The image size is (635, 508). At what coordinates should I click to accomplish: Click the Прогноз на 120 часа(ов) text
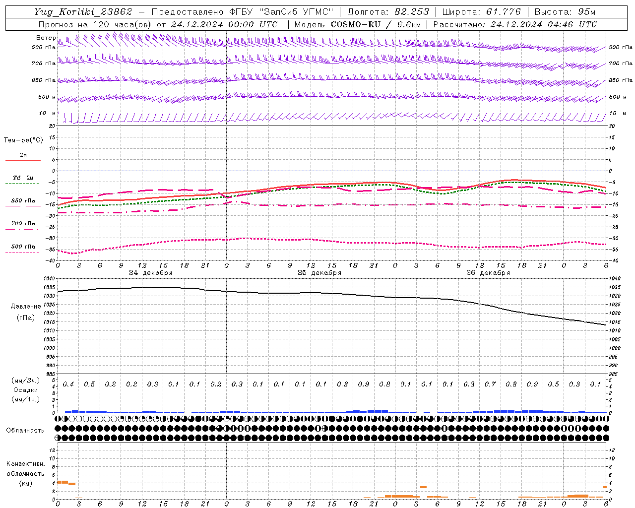(x=95, y=24)
